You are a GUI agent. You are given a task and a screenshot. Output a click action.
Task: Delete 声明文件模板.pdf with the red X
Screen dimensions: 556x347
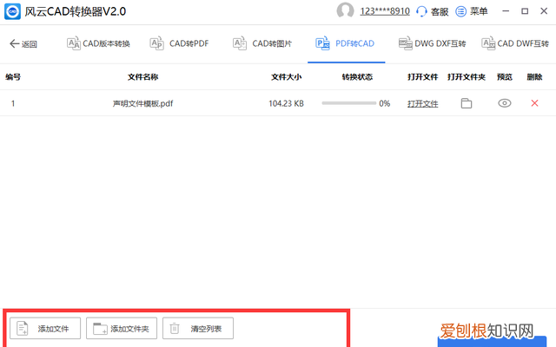pyautogui.click(x=535, y=103)
